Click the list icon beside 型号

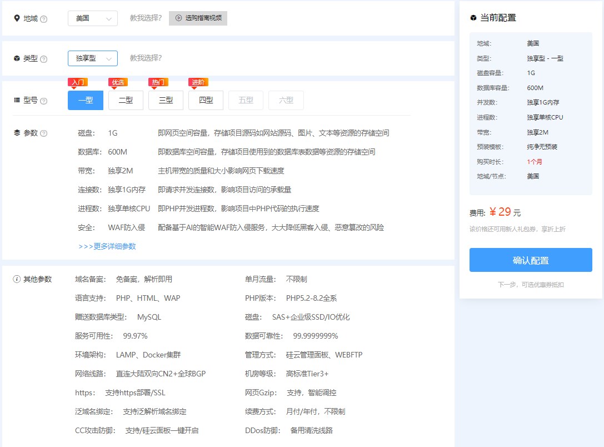coord(17,101)
